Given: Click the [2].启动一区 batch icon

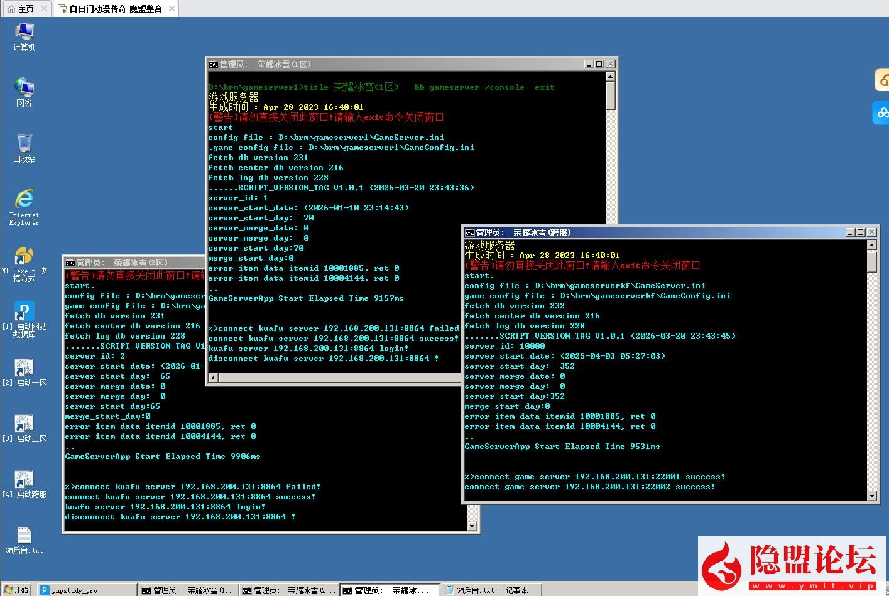Looking at the screenshot, I should pos(24,368).
